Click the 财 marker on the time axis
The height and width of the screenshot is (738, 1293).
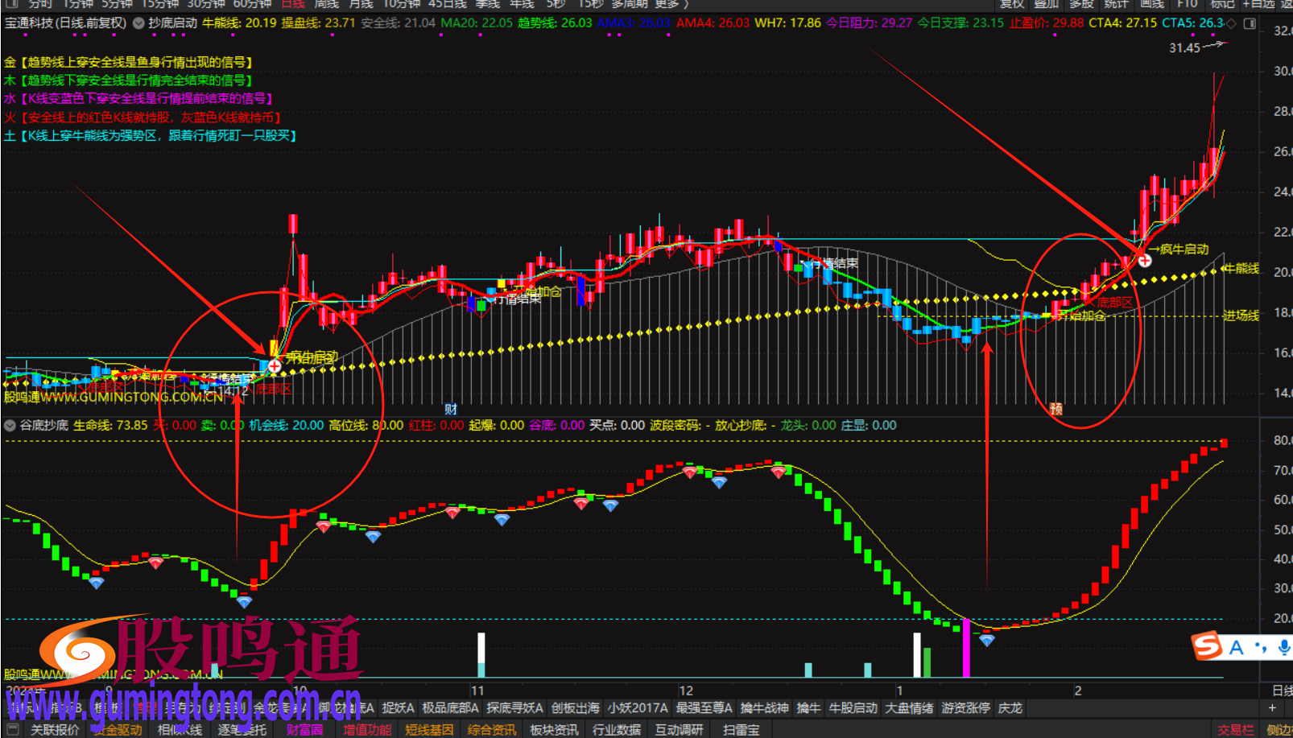(451, 409)
